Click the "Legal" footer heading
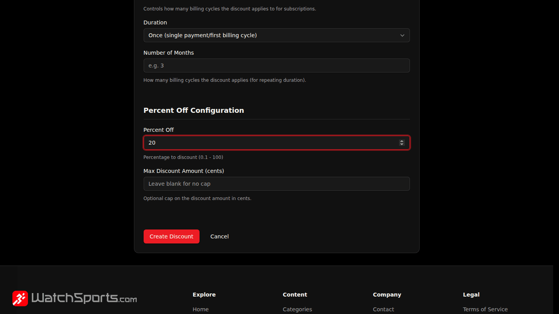Screen dimensions: 559x314 tap(471, 295)
